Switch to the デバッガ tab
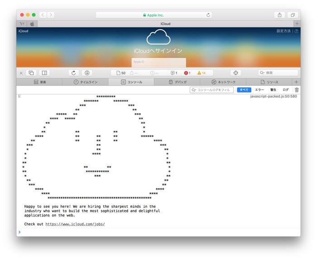 177,82
